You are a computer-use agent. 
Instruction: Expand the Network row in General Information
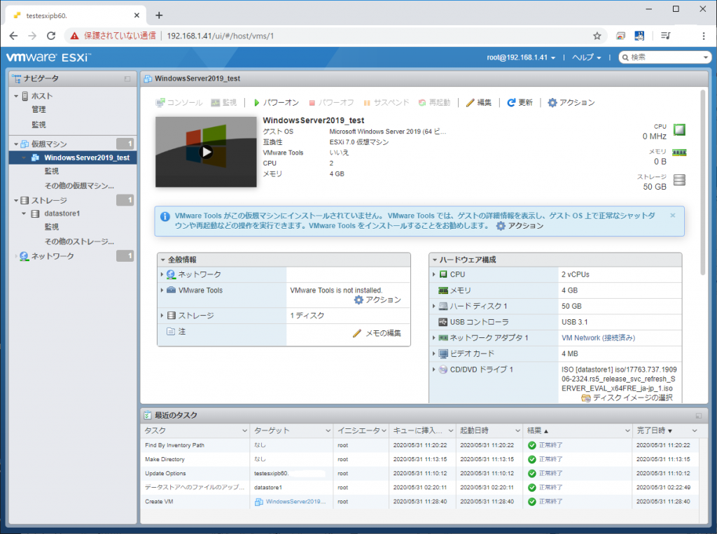pos(162,274)
